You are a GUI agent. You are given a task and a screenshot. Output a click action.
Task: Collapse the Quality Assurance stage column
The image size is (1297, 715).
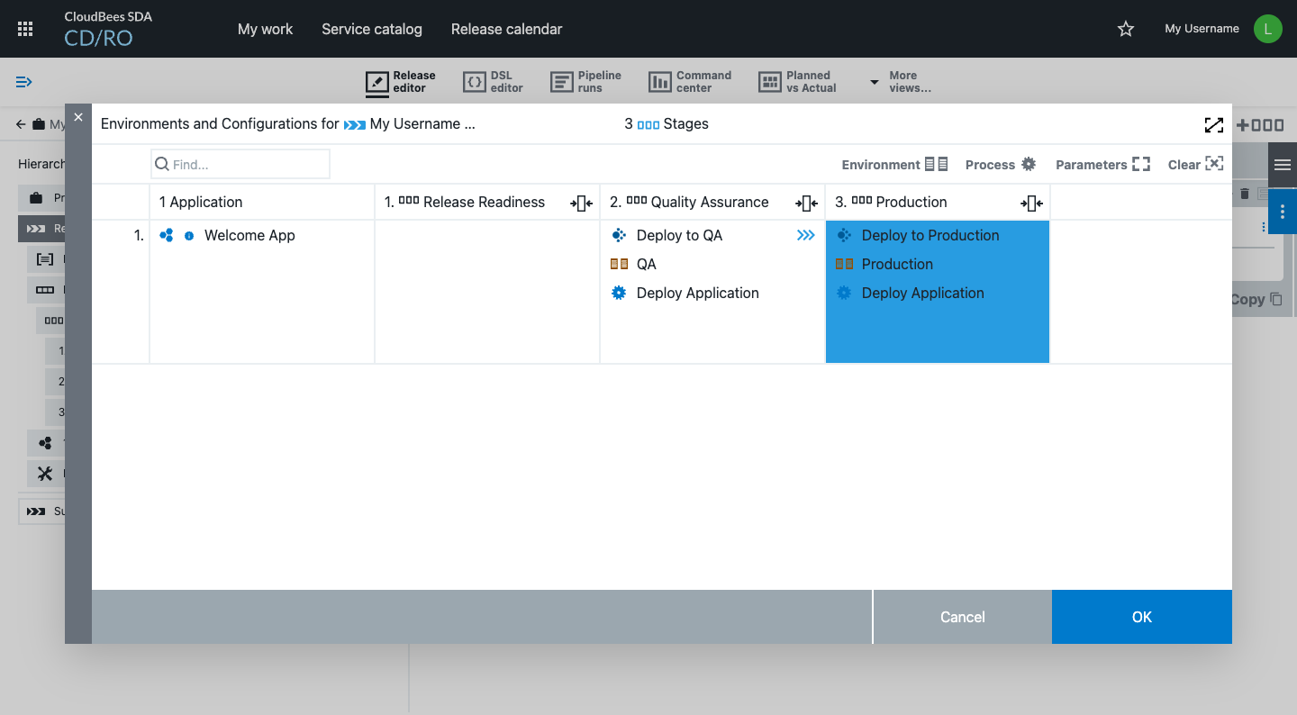click(806, 204)
